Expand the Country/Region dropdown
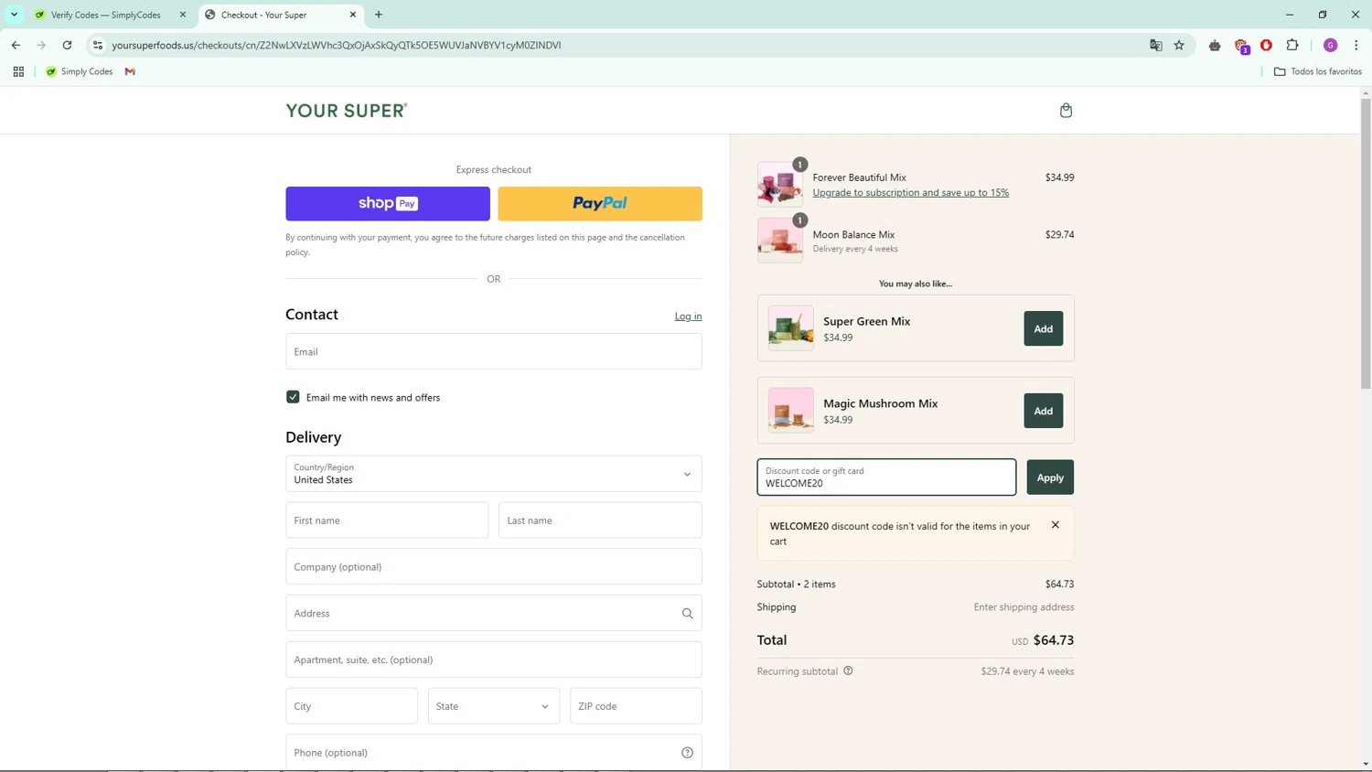Viewport: 1372px width, 772px height. pos(494,474)
